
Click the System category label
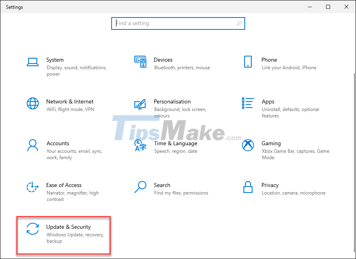pyautogui.click(x=55, y=60)
